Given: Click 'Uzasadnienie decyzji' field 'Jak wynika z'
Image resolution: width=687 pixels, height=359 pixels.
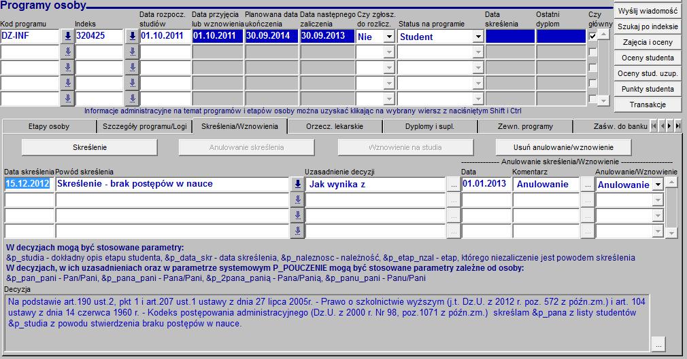Looking at the screenshot, I should point(375,184).
